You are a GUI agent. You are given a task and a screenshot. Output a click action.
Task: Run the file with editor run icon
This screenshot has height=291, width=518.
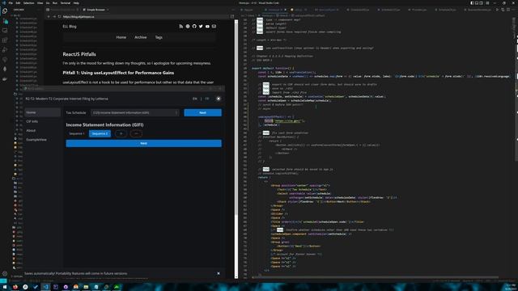tap(497, 10)
